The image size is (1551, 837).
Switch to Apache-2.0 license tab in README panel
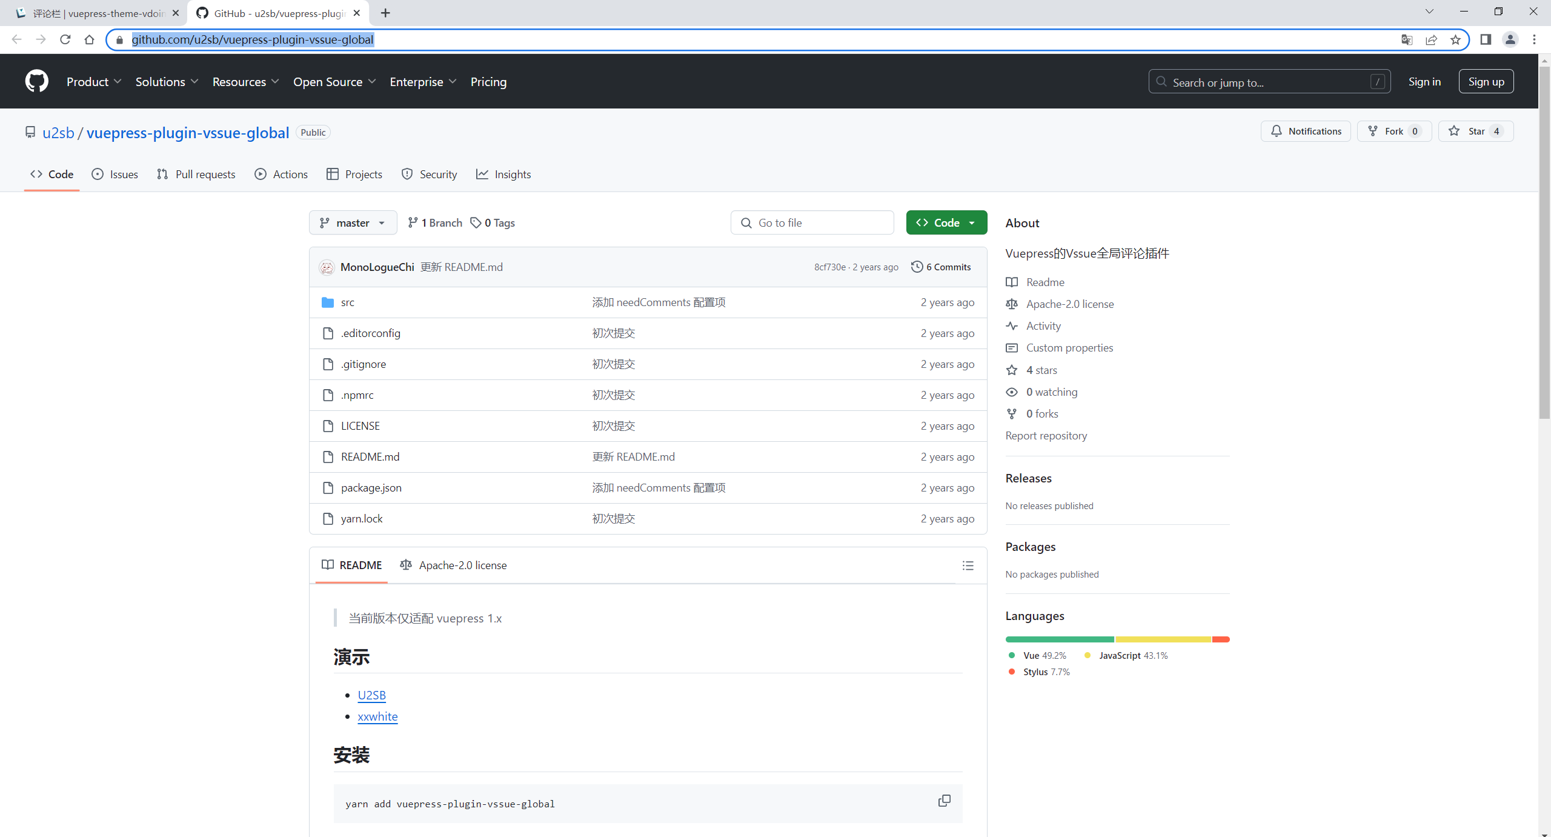point(453,565)
